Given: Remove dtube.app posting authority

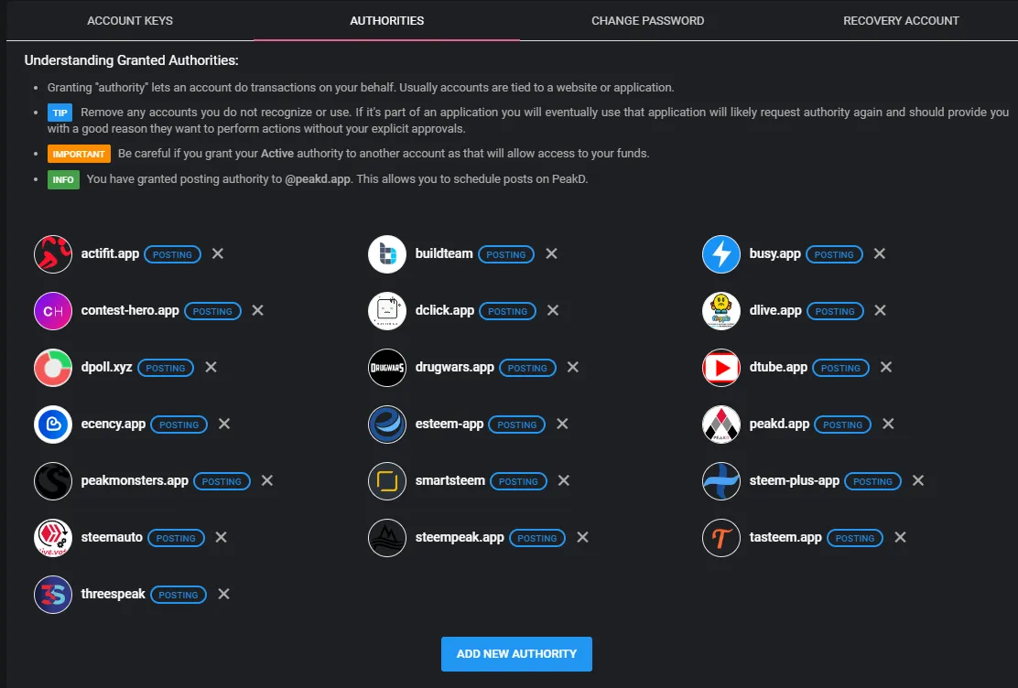Looking at the screenshot, I should [885, 368].
